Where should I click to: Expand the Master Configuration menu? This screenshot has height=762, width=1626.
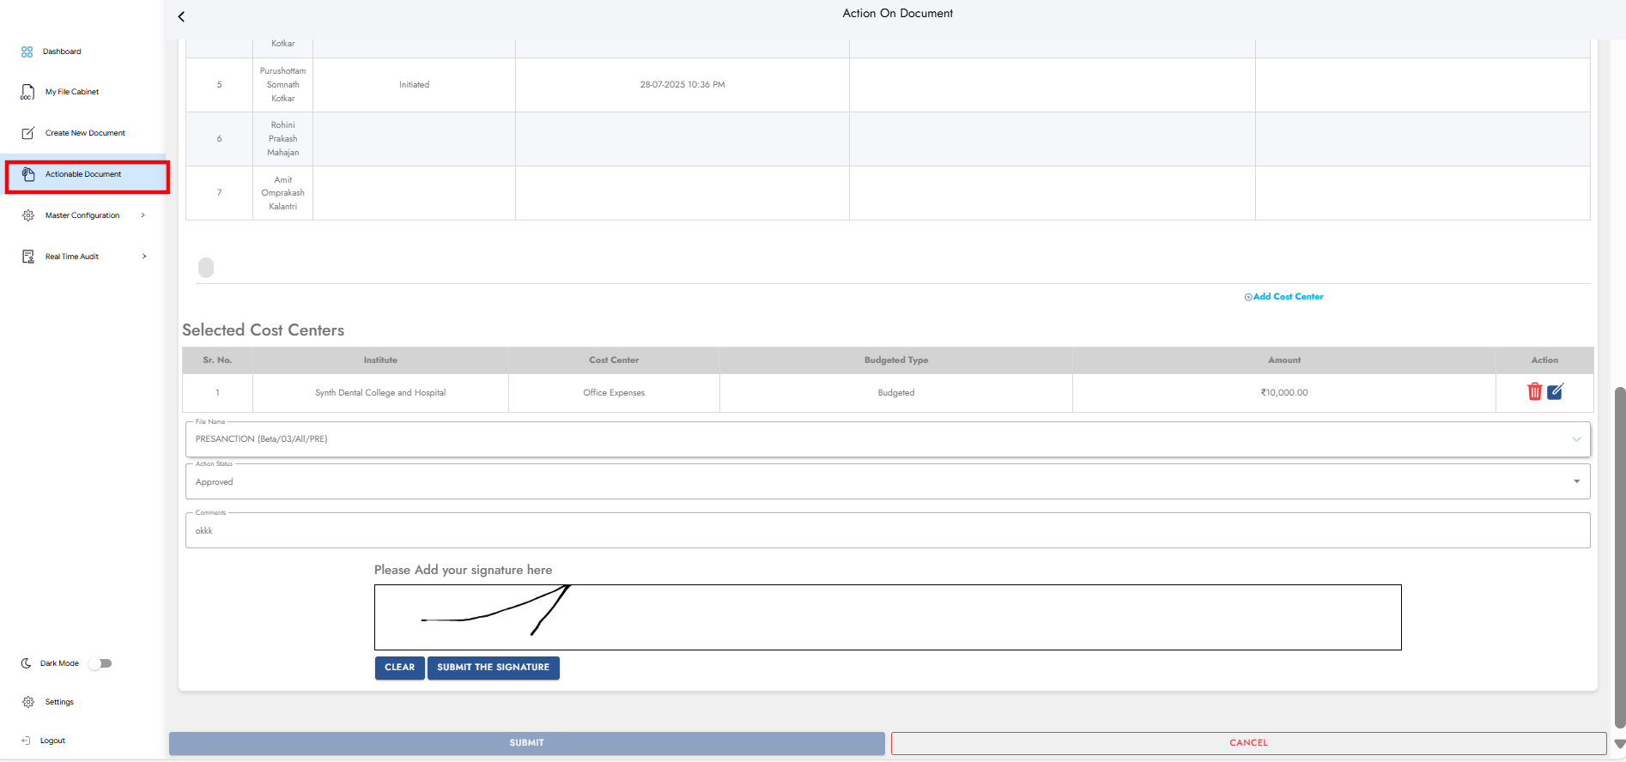pos(143,215)
